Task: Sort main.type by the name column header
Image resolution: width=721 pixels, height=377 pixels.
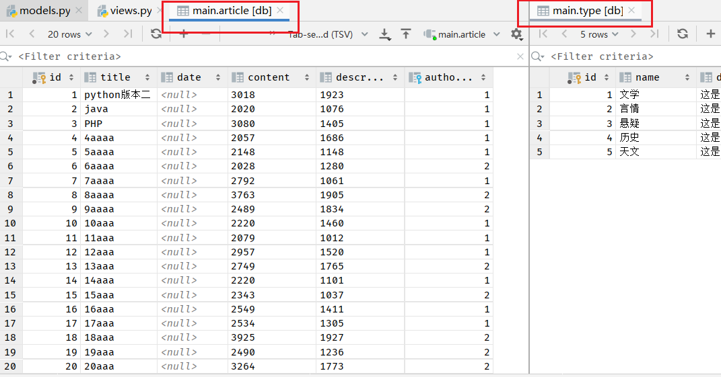Action: (x=656, y=77)
